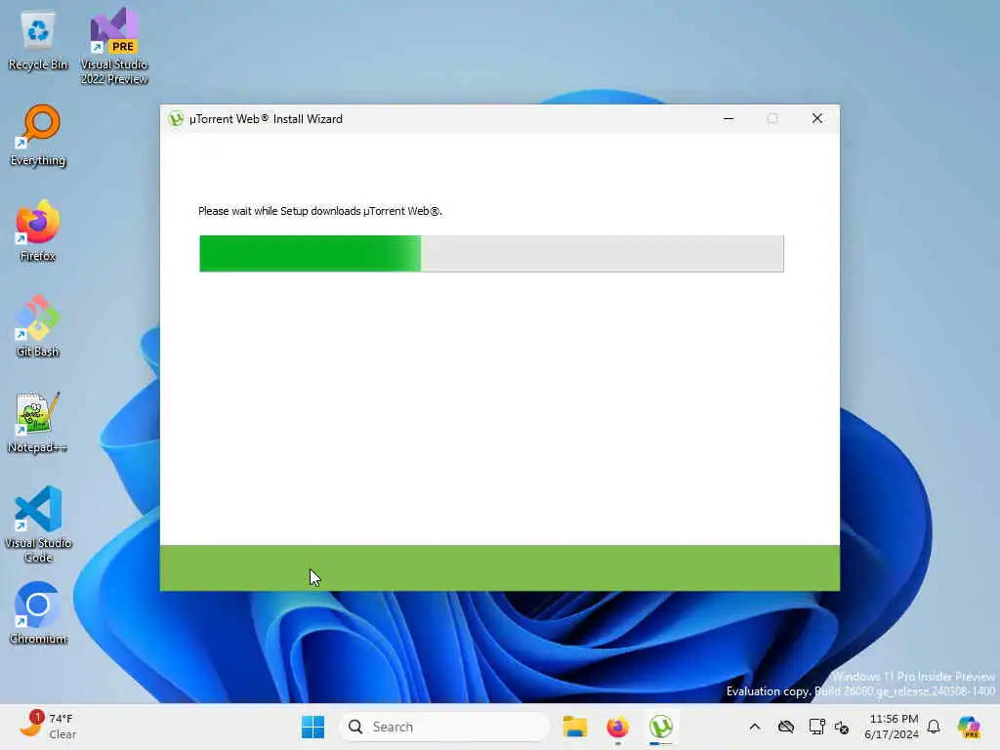This screenshot has height=750, width=1000.
Task: Launch the Chromium desktop shortcut
Action: point(38,613)
